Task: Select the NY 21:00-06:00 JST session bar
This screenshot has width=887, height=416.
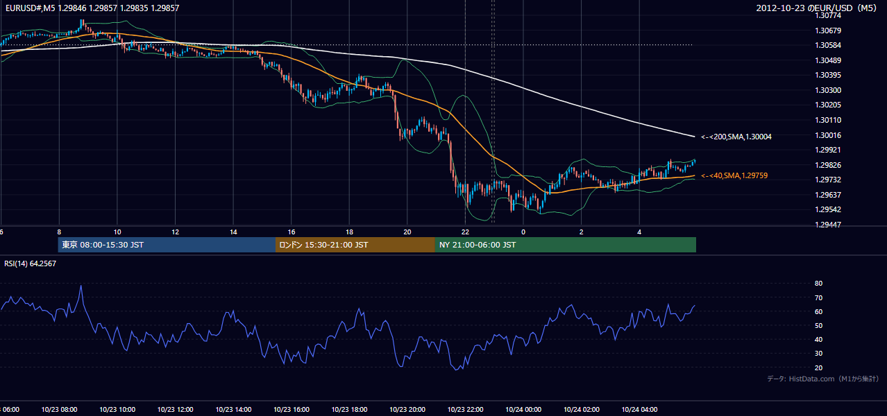Action: [566, 245]
